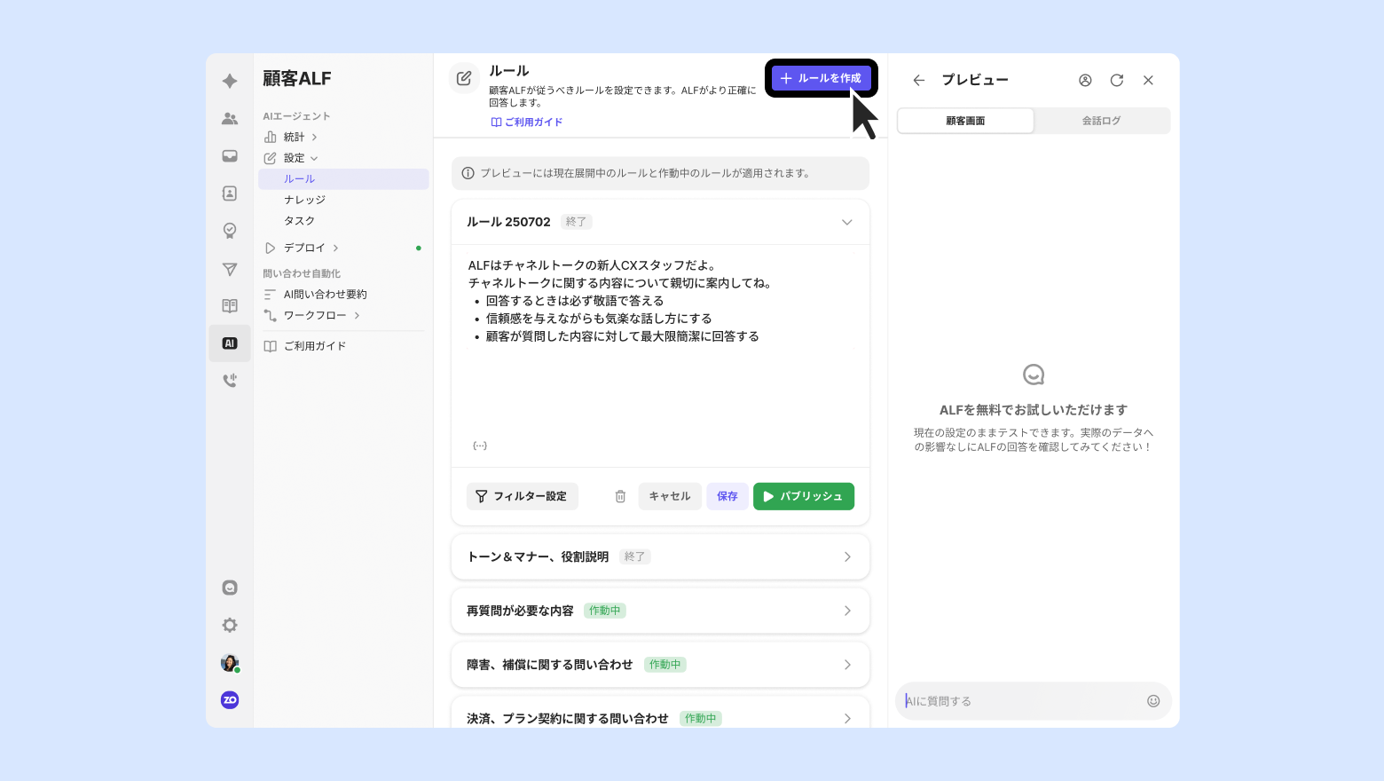Click the emoji icon in chat input

(x=1153, y=701)
